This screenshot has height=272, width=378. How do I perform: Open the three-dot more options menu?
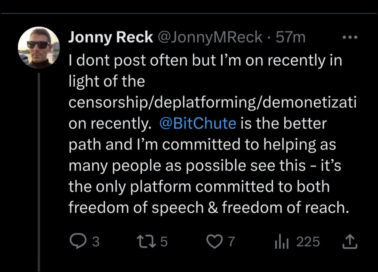349,37
